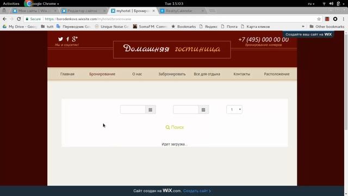
Task: Go to the Главная menu page
Action: (67, 74)
